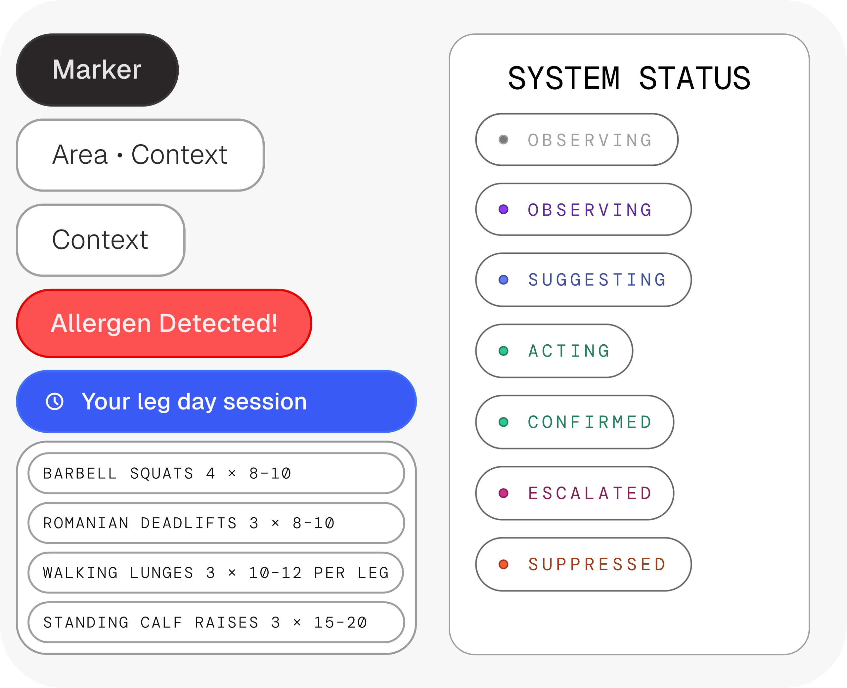Select Barbell Squats 4 × 8-10 row
847x688 pixels.
tap(216, 473)
